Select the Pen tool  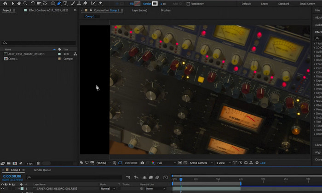[x=59, y=3]
